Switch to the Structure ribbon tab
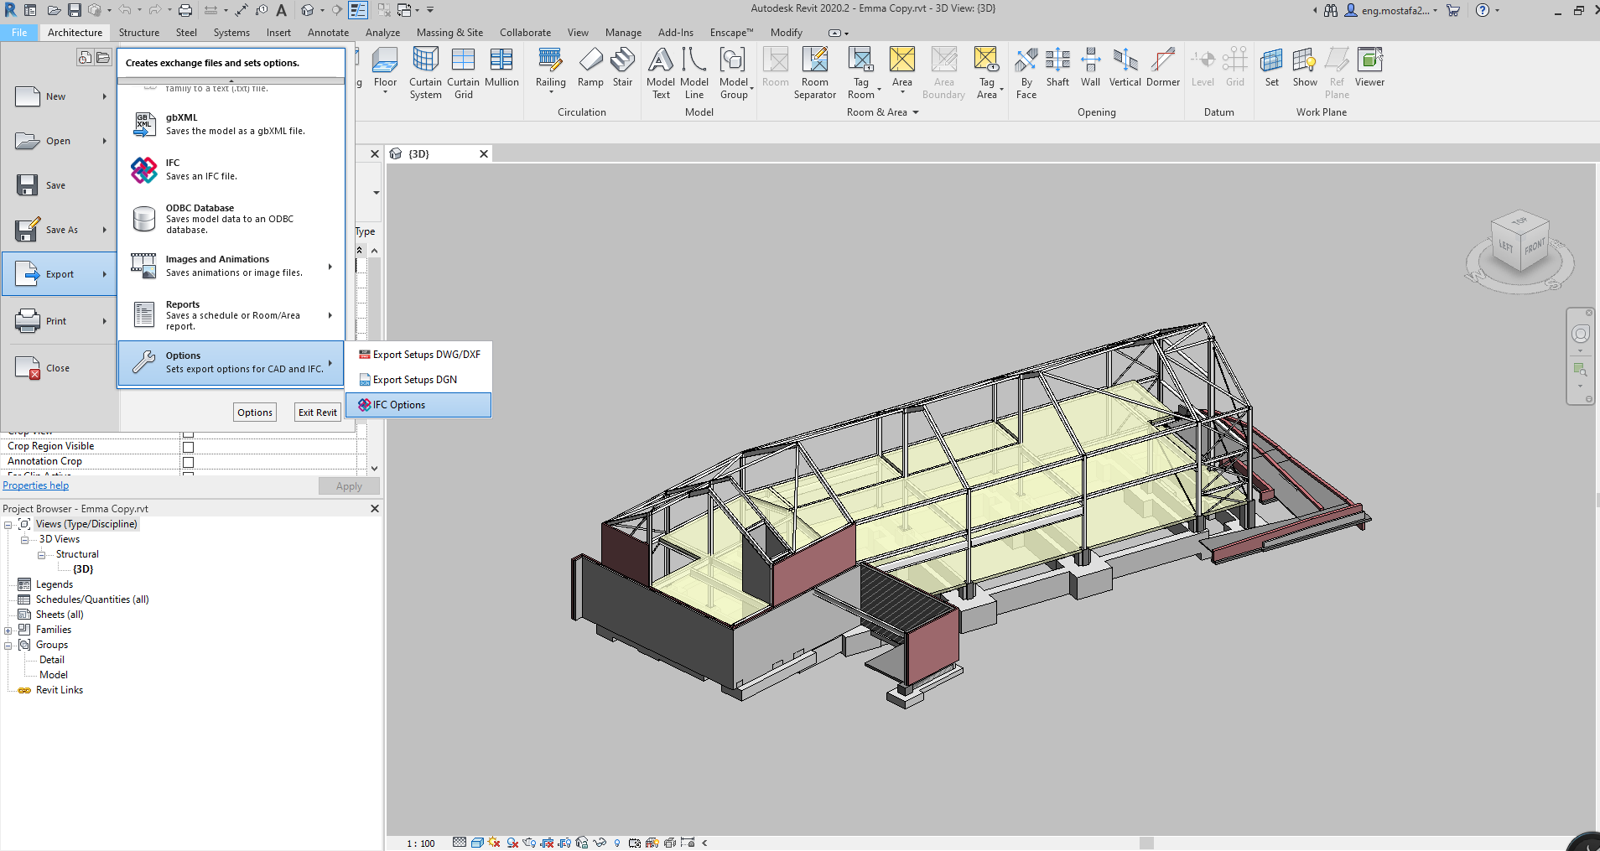Screen dimensions: 1600x851 [138, 33]
